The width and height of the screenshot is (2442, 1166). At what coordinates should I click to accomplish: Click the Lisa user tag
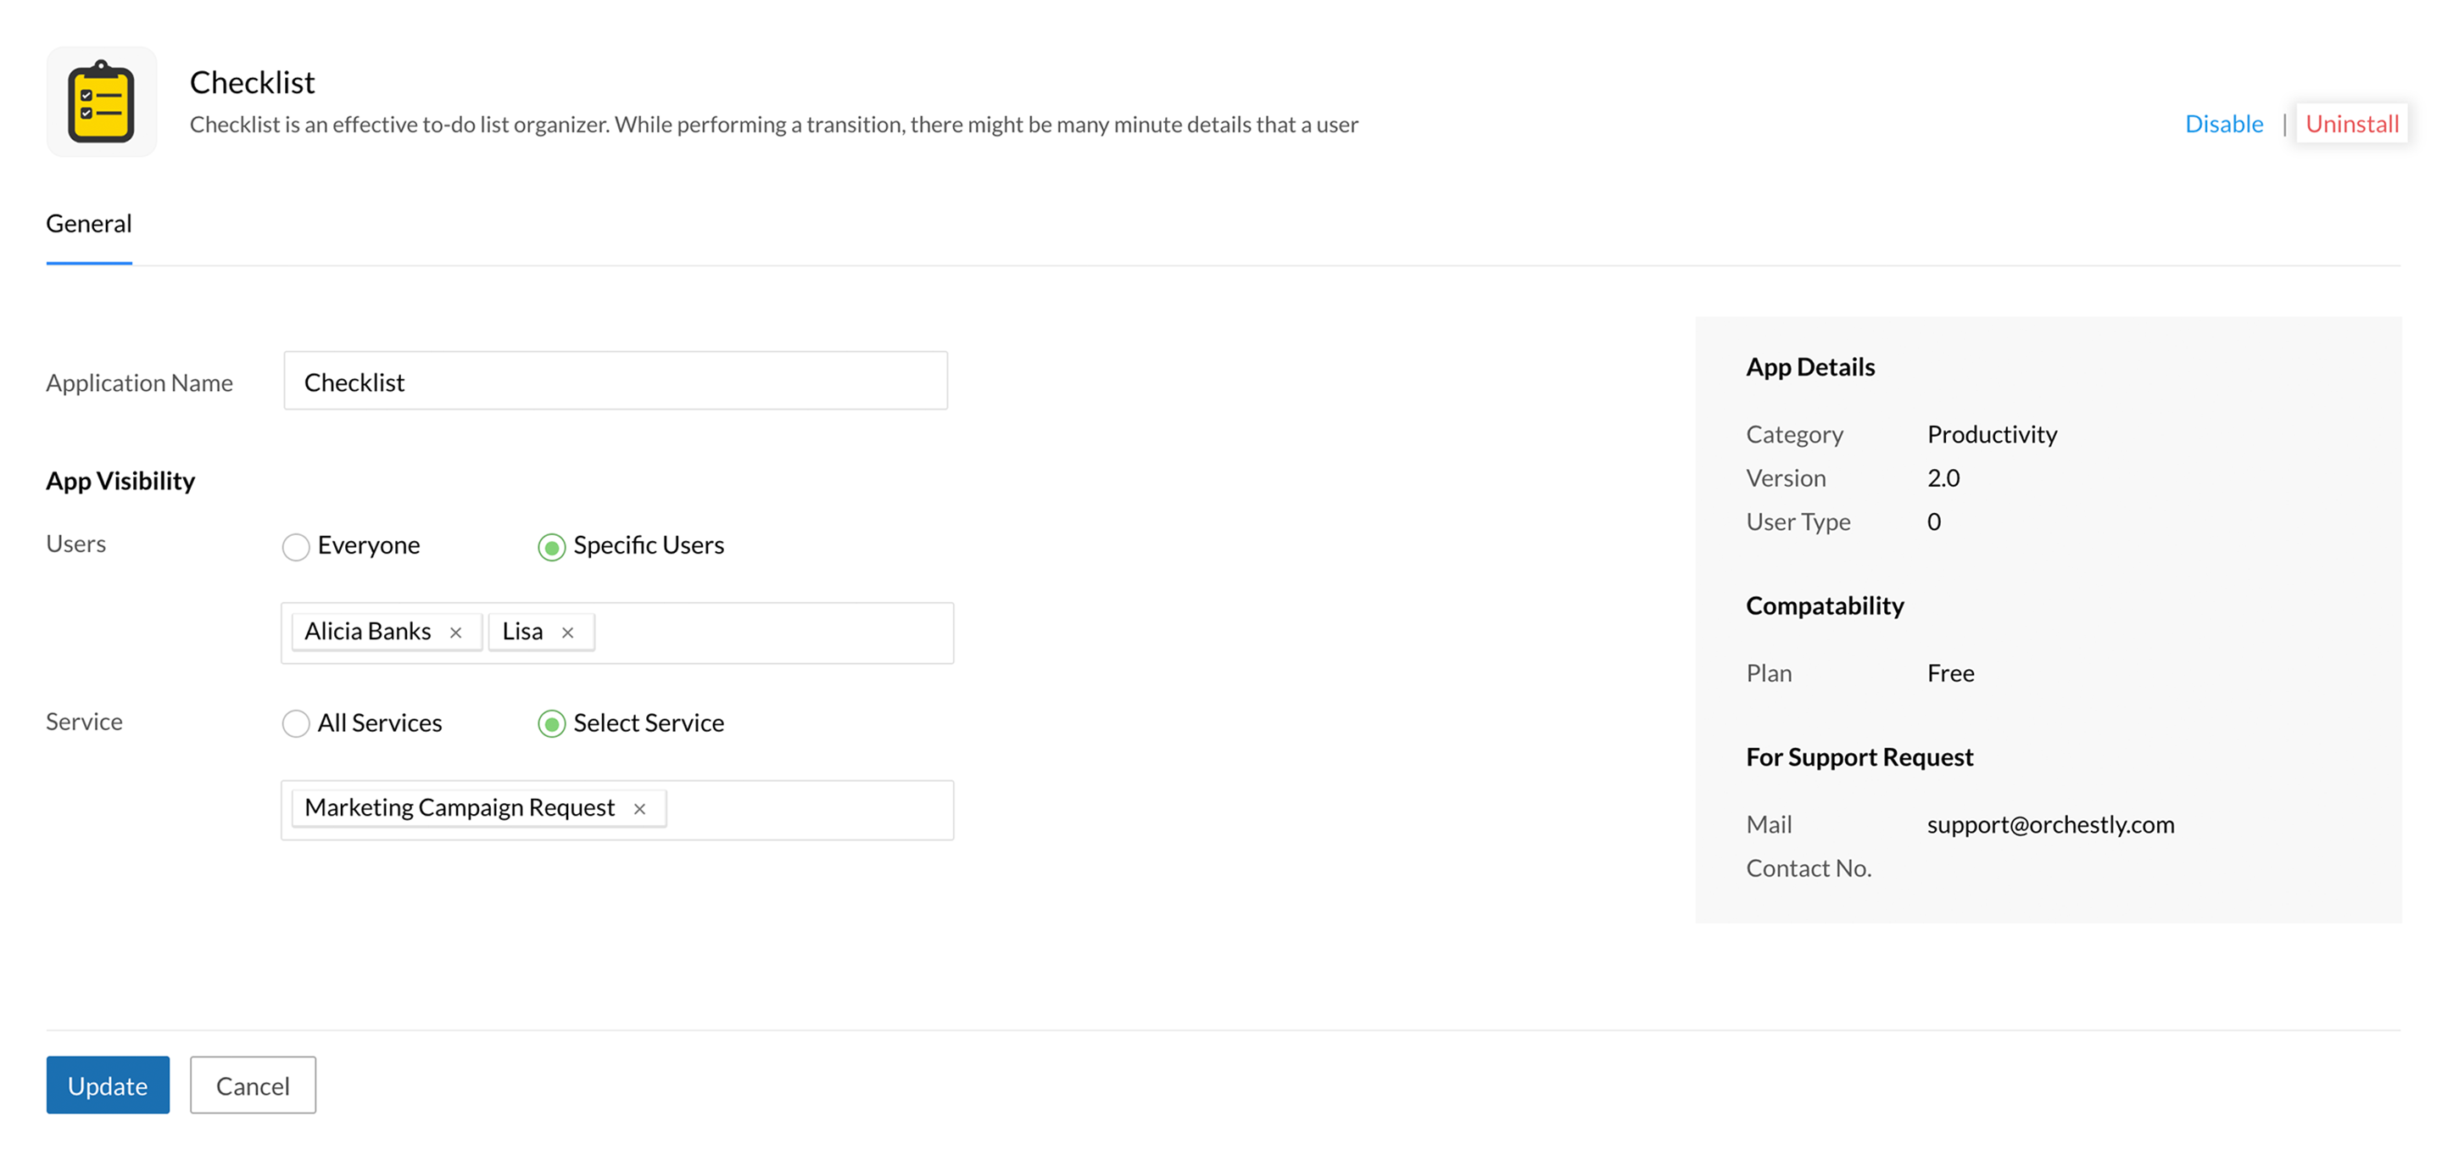coord(522,632)
